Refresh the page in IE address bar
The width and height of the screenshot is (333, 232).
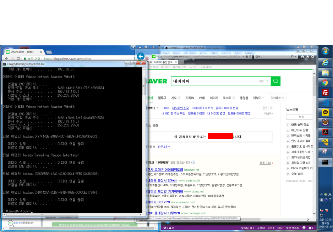point(250,57)
